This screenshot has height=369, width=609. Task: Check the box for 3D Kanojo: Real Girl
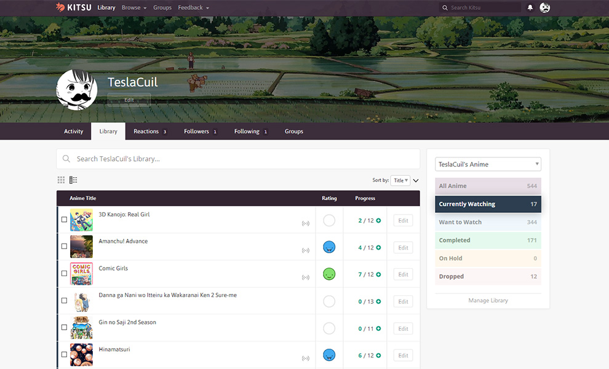coord(65,220)
